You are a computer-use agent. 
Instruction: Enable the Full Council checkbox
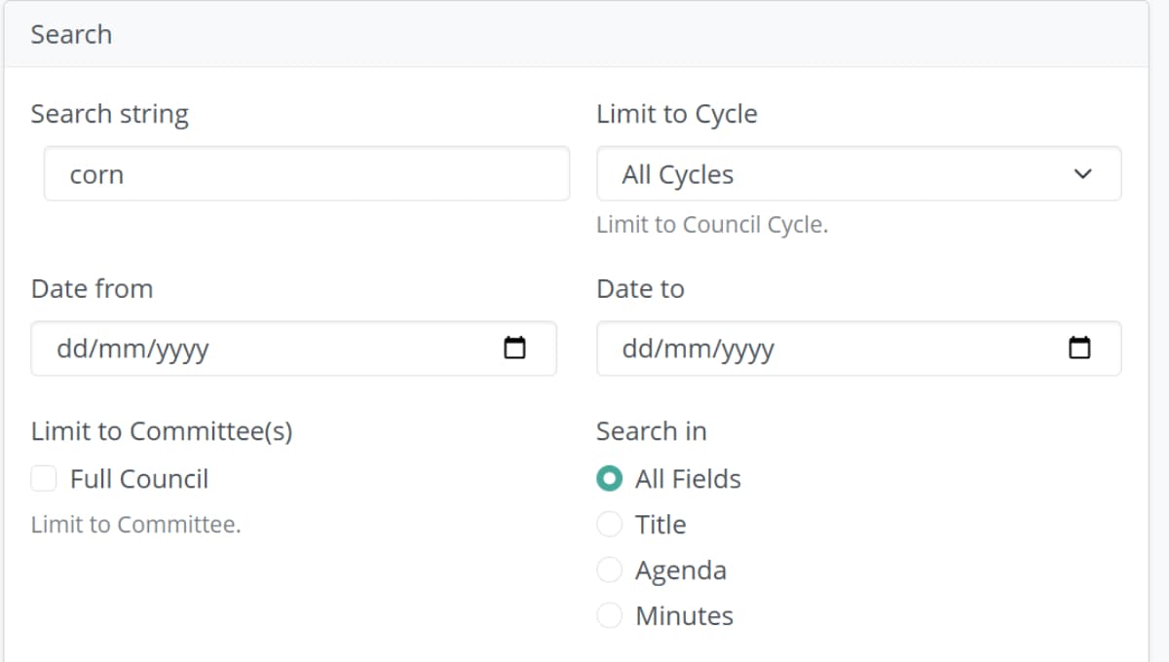coord(43,478)
